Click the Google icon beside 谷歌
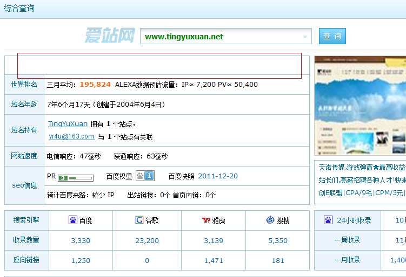Viewport: 406px width, 277px height. (139, 220)
